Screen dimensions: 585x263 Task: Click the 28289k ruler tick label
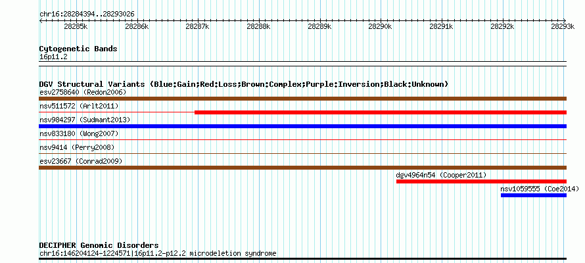319,26
